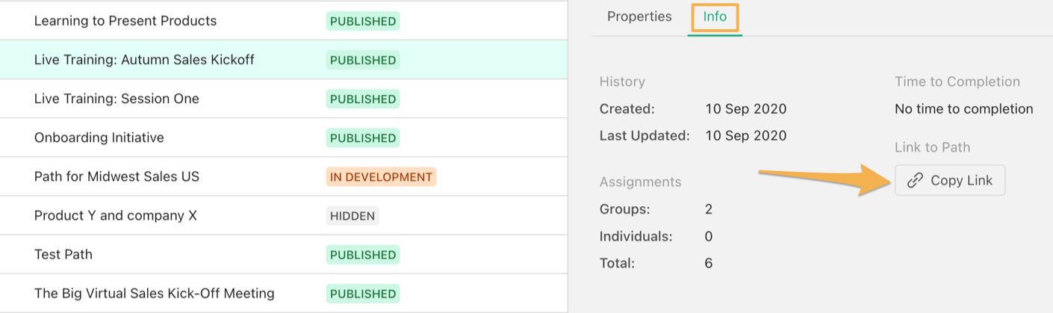Open Path for Midwest Sales US
Image resolution: width=1053 pixels, height=313 pixels.
pyautogui.click(x=117, y=176)
